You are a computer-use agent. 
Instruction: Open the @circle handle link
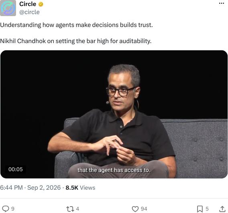[x=29, y=12]
